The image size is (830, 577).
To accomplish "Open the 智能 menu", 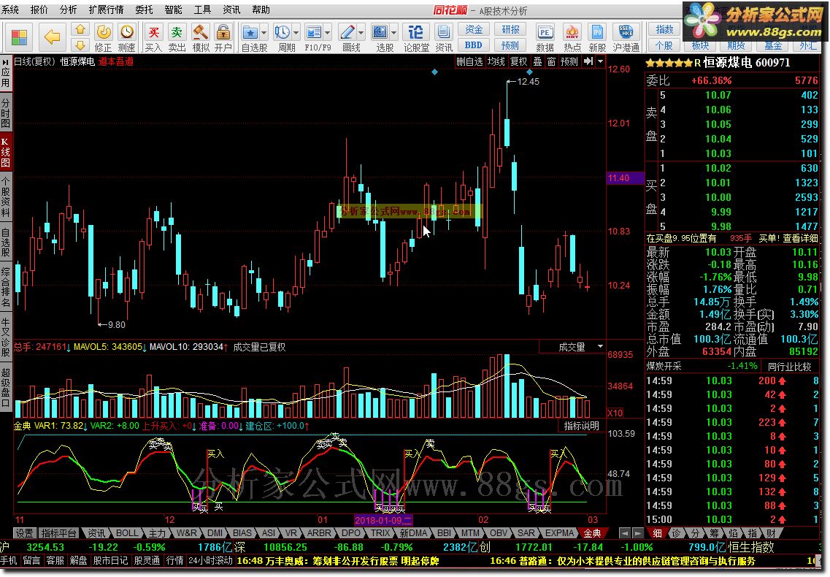I will (x=173, y=9).
